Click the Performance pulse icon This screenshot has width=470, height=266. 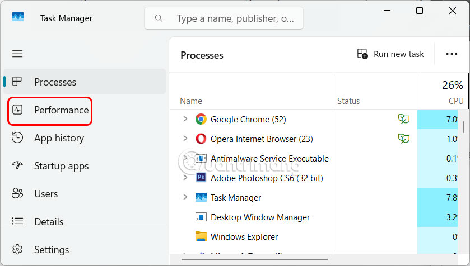point(17,110)
